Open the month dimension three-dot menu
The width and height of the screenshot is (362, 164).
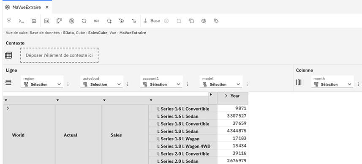(x=358, y=84)
